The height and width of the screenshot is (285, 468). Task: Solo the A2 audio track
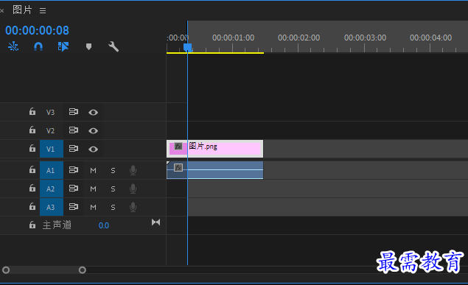113,189
